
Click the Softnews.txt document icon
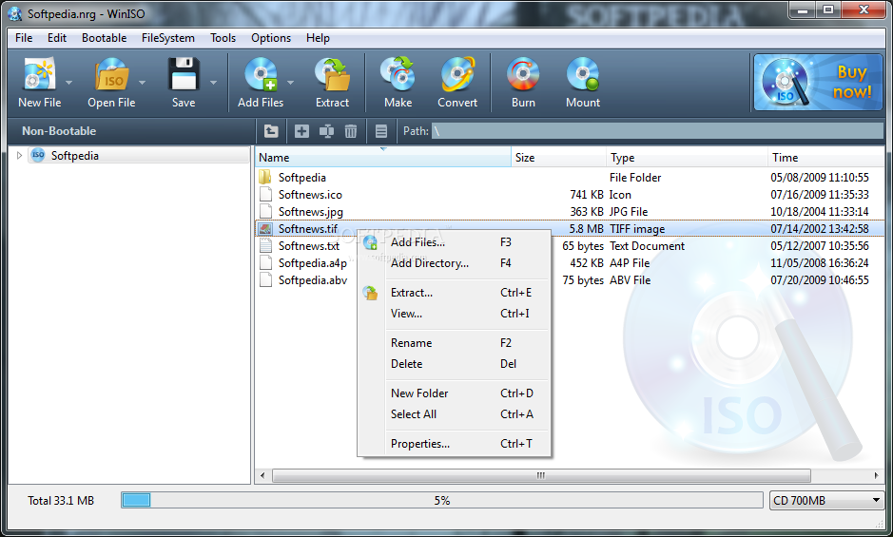point(264,246)
